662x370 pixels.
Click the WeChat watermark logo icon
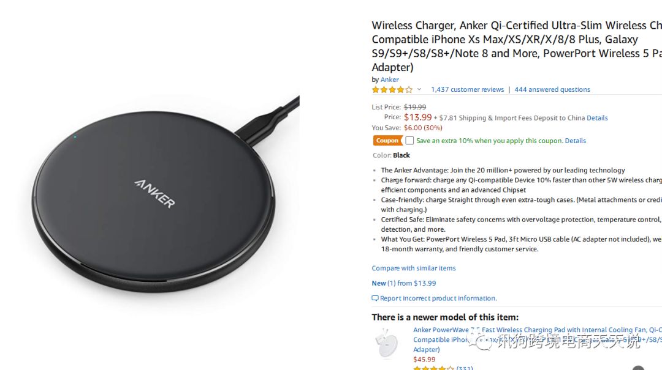(x=482, y=342)
